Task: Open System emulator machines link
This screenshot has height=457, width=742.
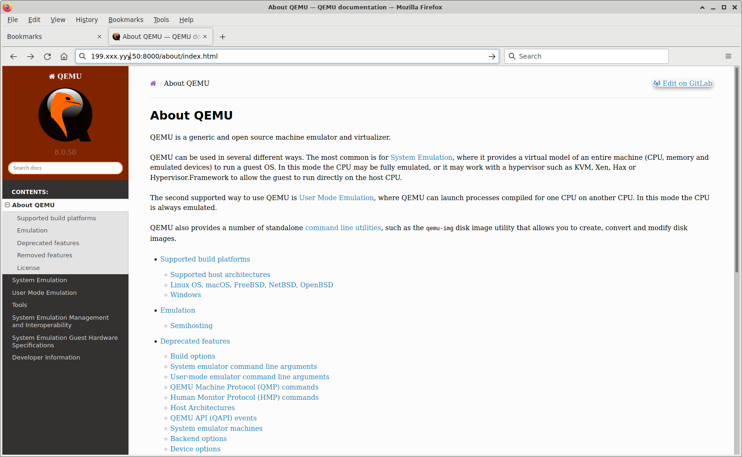Action: tap(216, 428)
